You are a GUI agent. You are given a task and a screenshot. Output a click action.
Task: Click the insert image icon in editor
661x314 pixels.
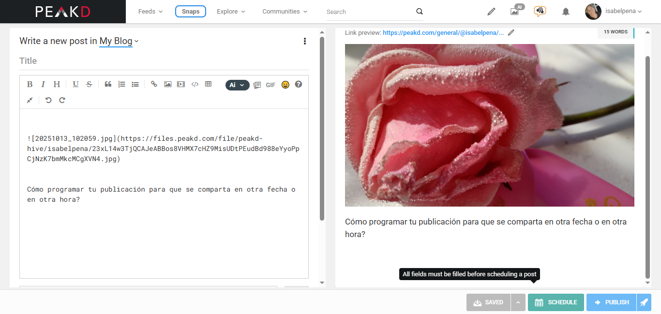coord(167,84)
